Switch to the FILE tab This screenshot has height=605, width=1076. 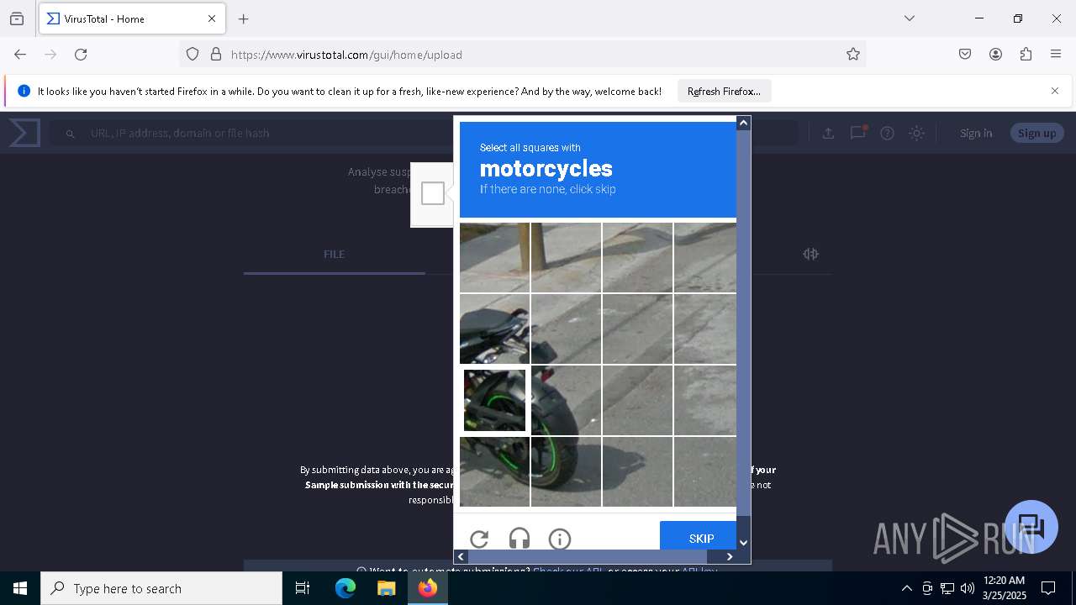pyautogui.click(x=335, y=254)
